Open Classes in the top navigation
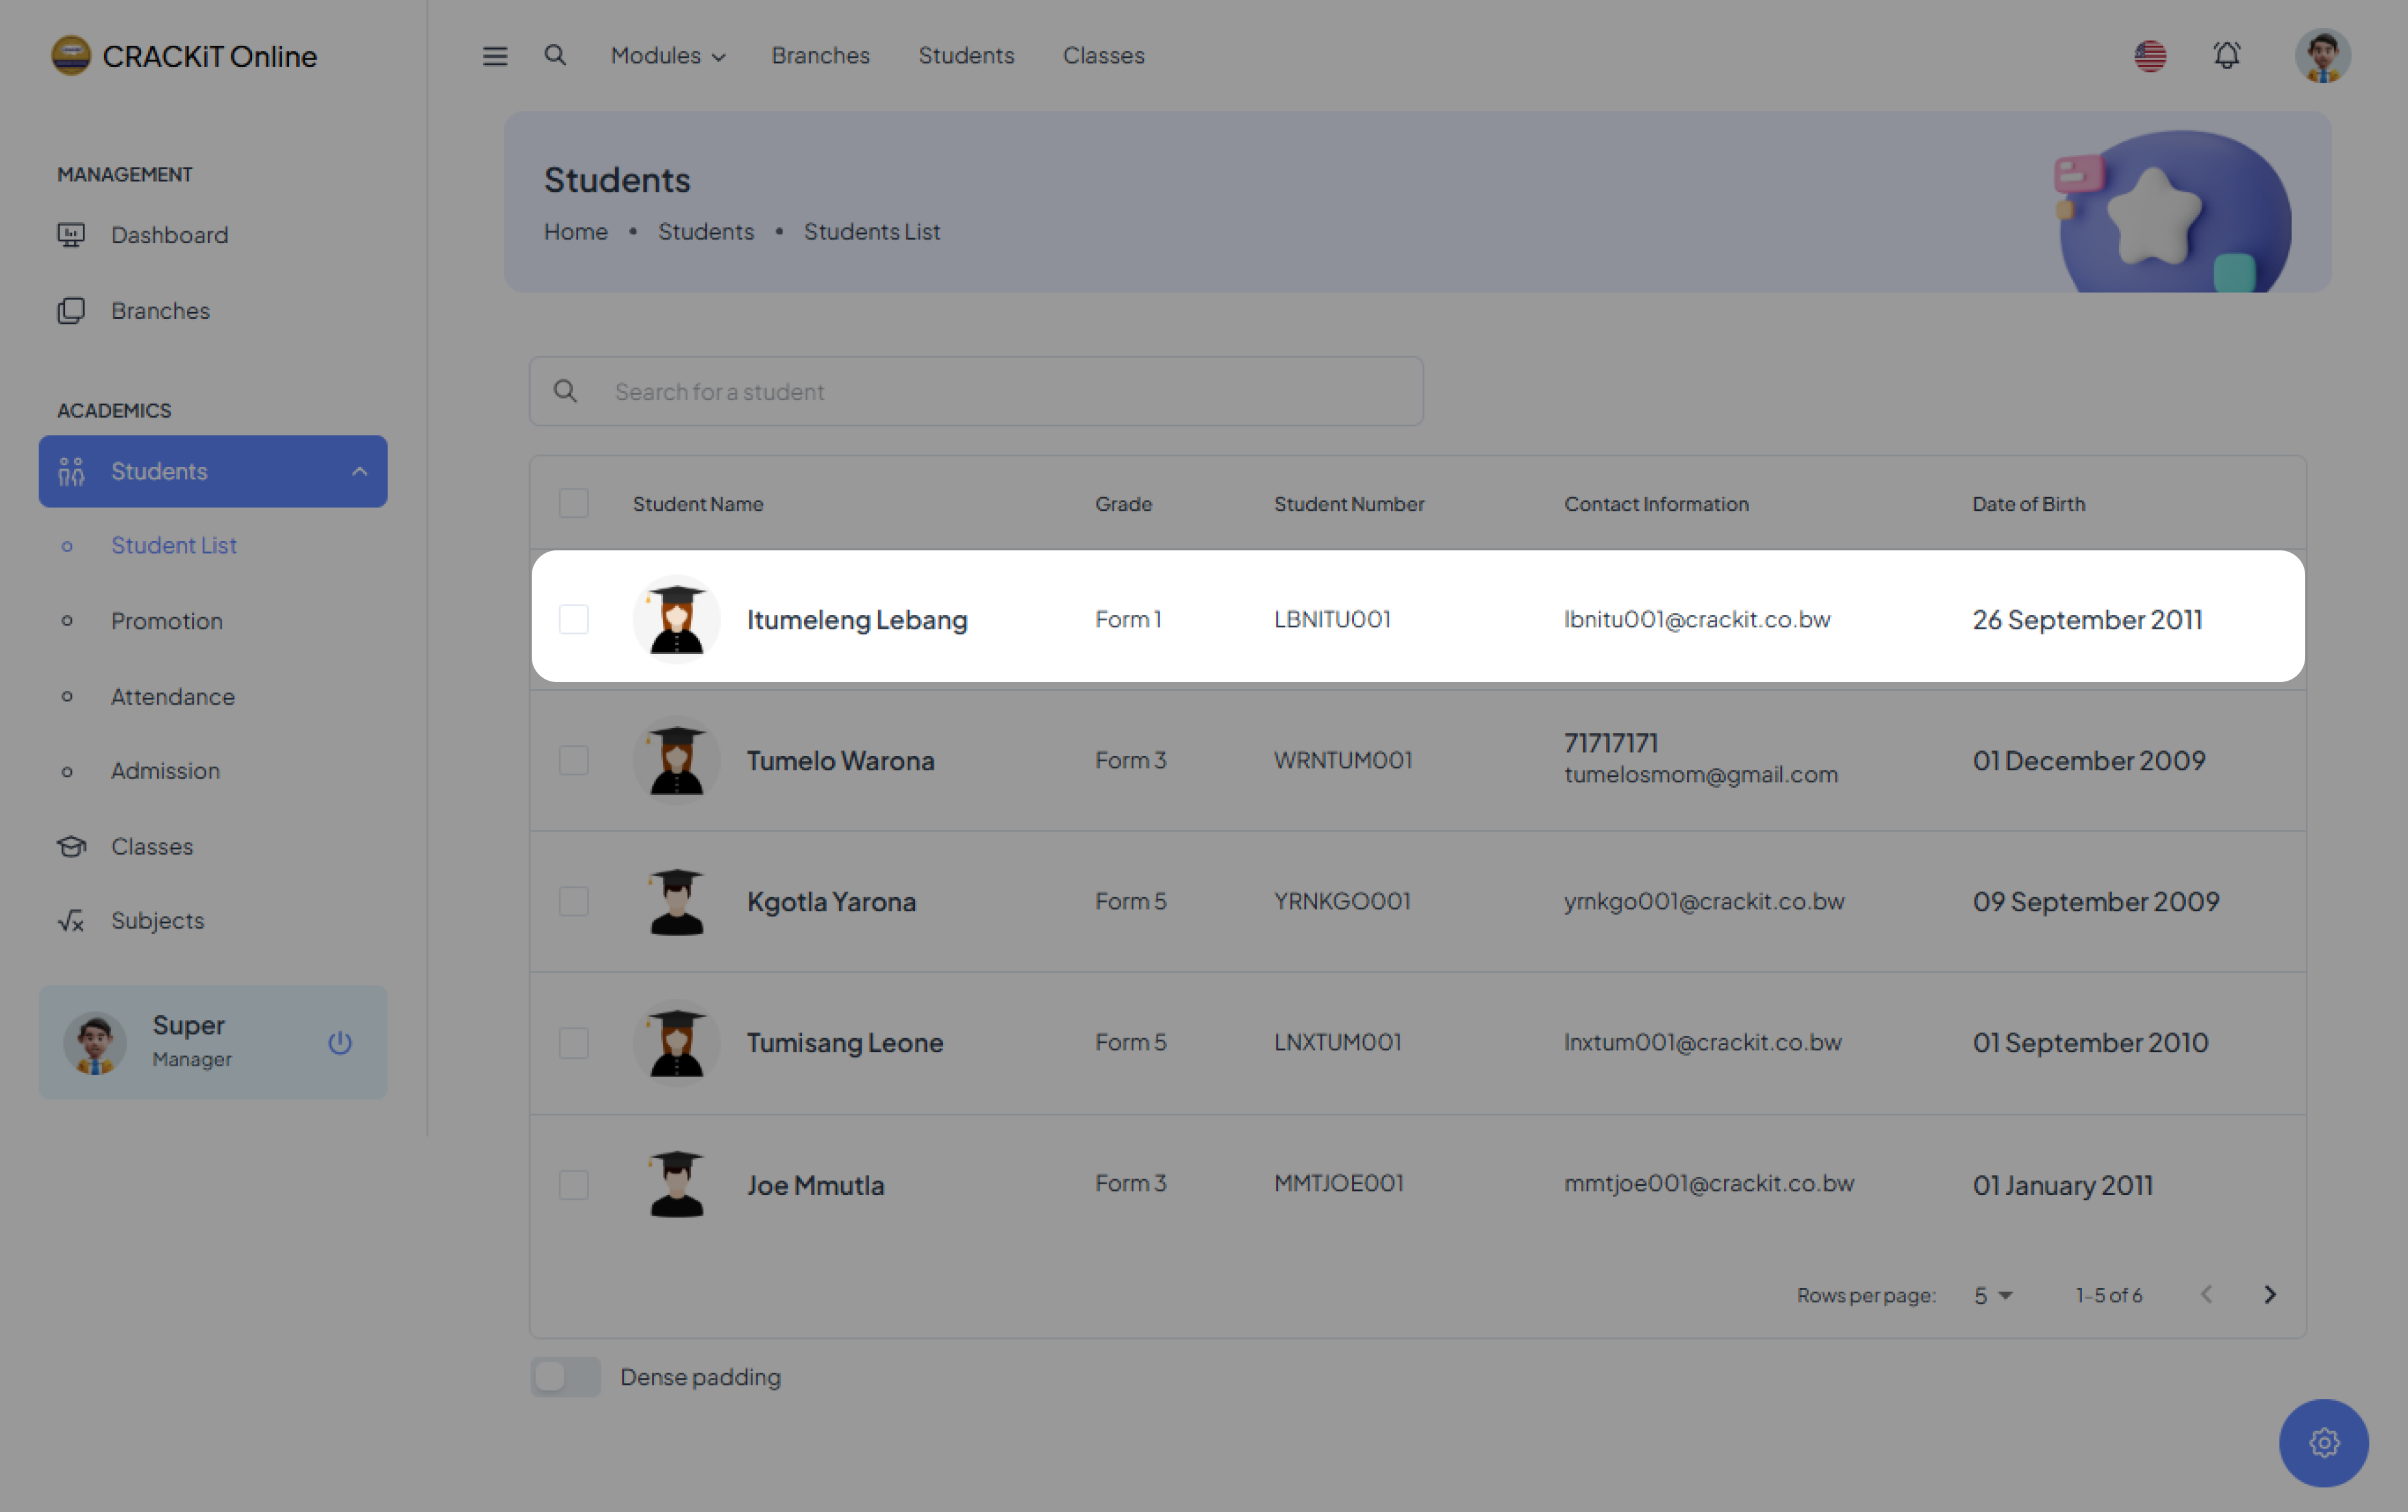The height and width of the screenshot is (1512, 2408). tap(1103, 56)
